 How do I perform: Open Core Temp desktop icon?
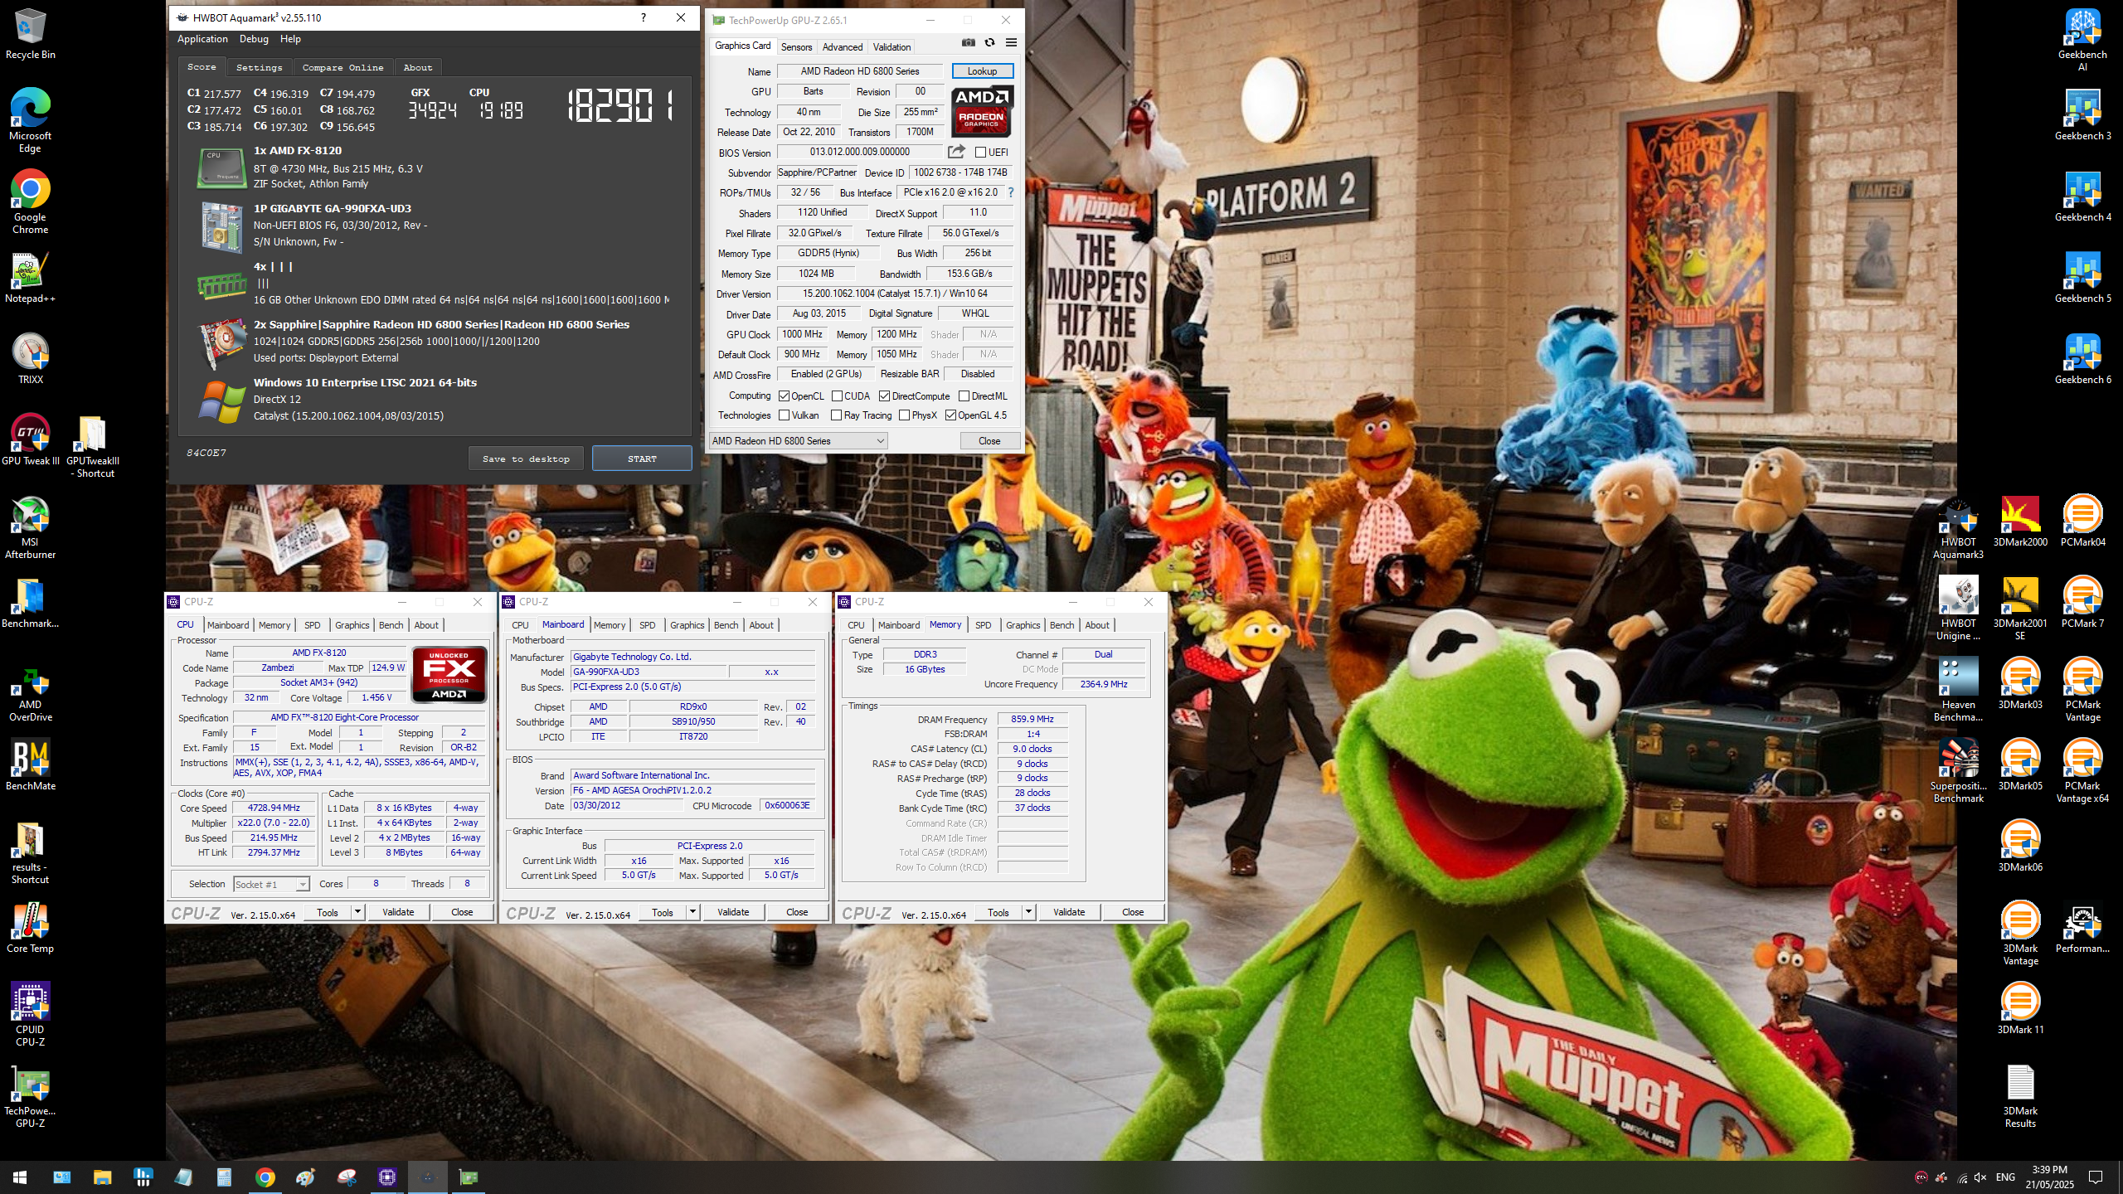(31, 927)
